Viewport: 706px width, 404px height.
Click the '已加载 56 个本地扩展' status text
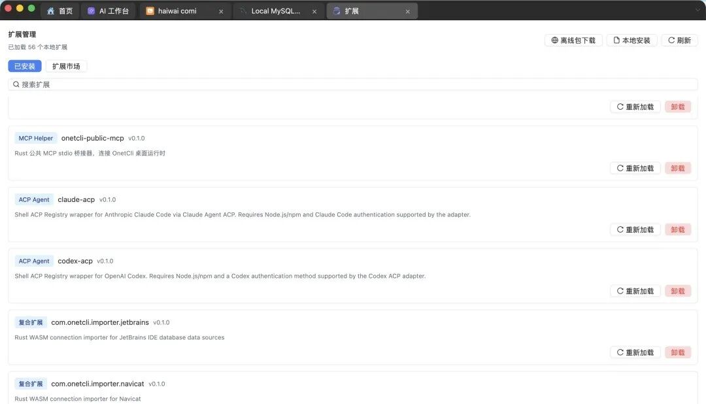pyautogui.click(x=38, y=47)
